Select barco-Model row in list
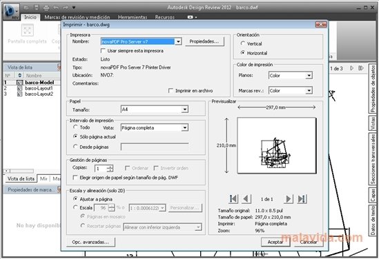Image resolution: width=379 pixels, height=259 pixels. [x=32, y=83]
